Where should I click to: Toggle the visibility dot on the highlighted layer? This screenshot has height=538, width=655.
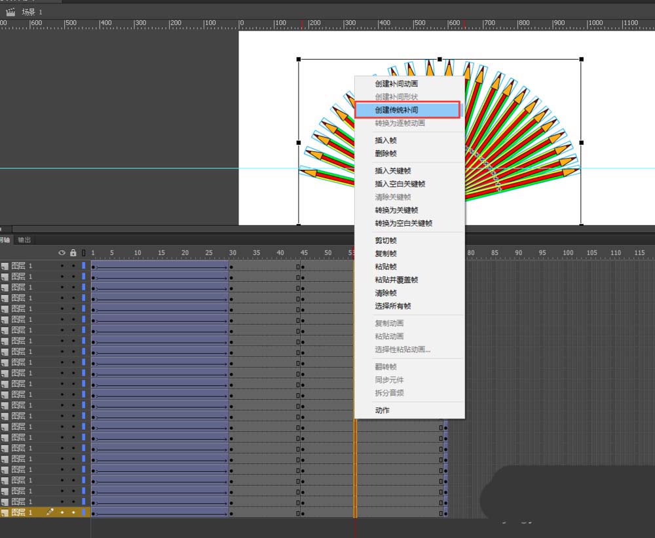pyautogui.click(x=62, y=512)
